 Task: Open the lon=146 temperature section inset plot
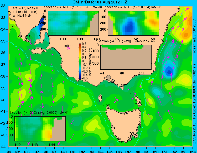126,57
